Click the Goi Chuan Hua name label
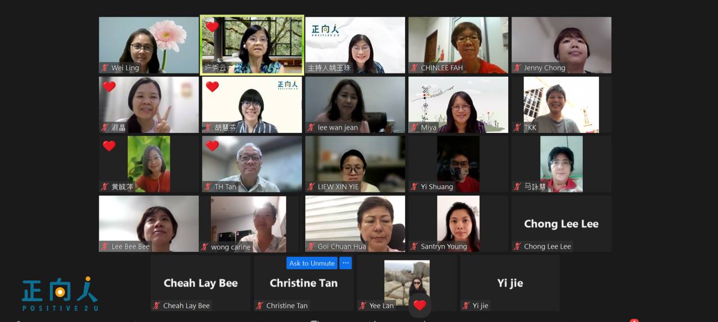This screenshot has height=322, width=718. pyautogui.click(x=342, y=246)
